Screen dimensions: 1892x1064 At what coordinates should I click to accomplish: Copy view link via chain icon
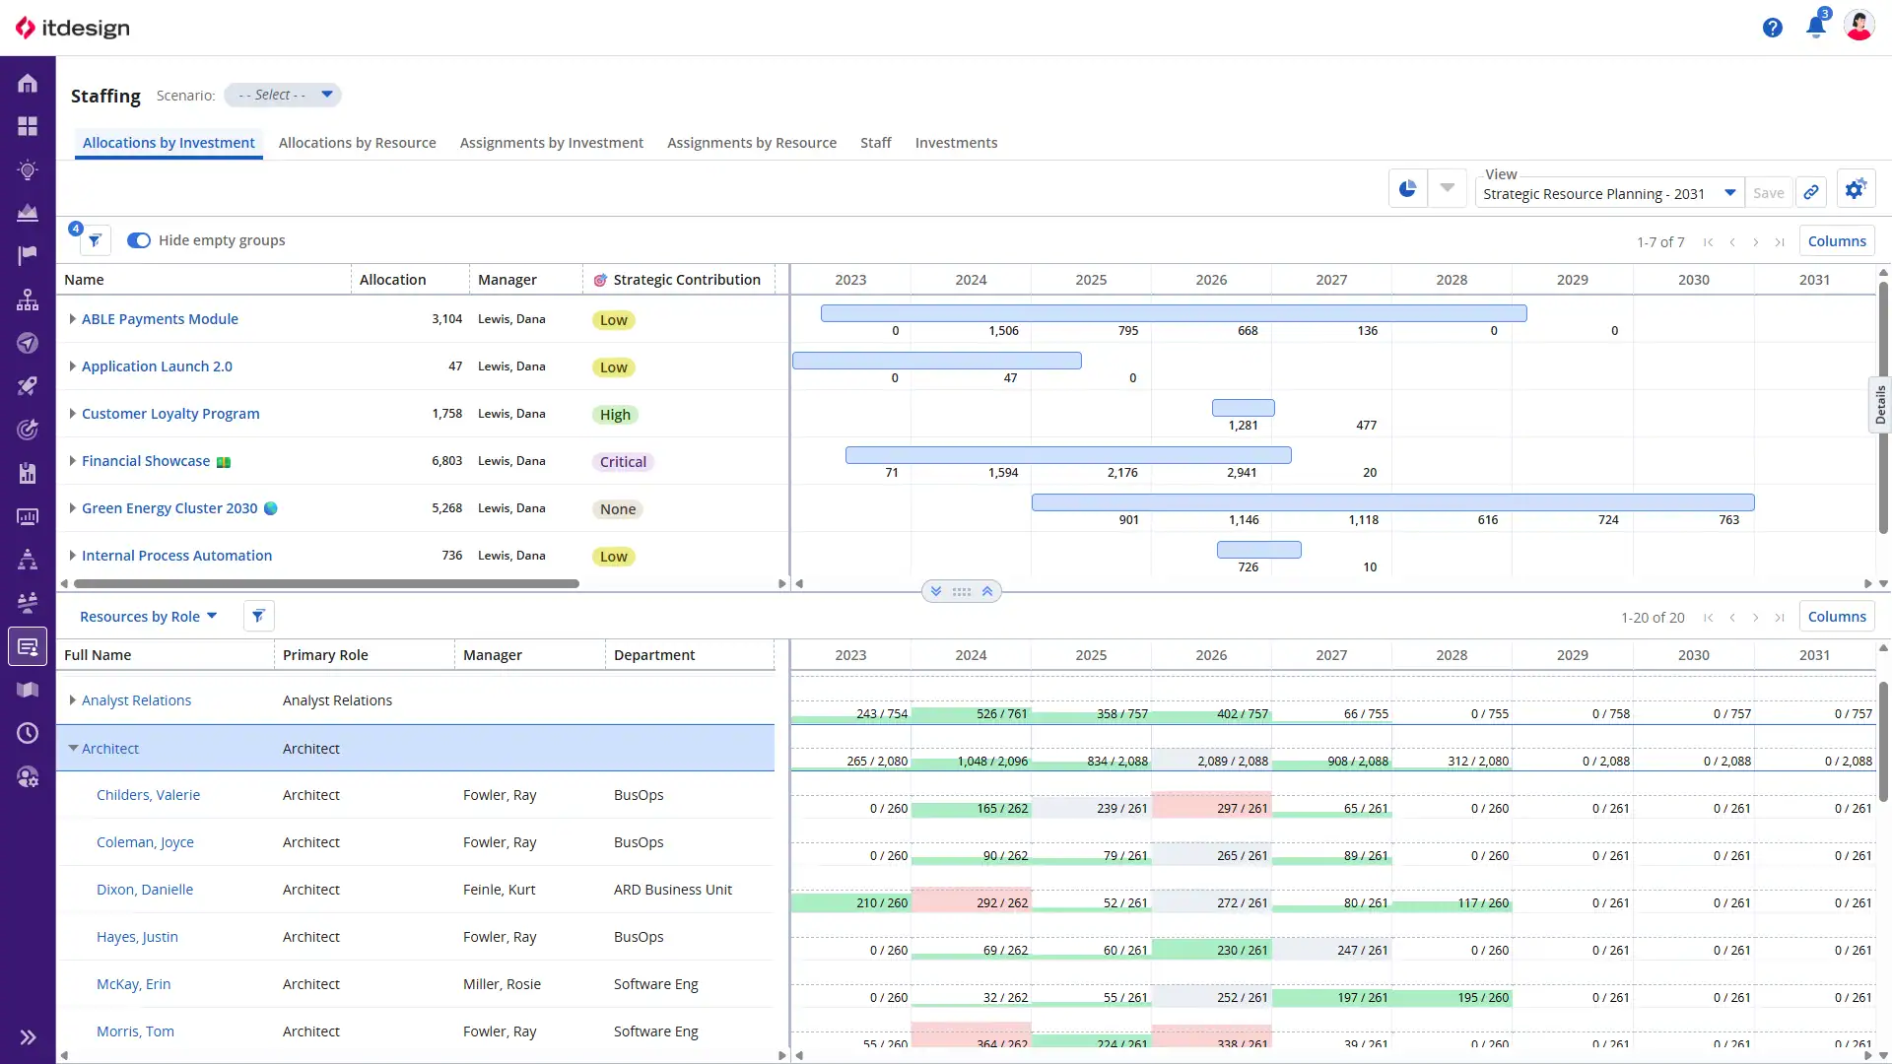(x=1811, y=193)
